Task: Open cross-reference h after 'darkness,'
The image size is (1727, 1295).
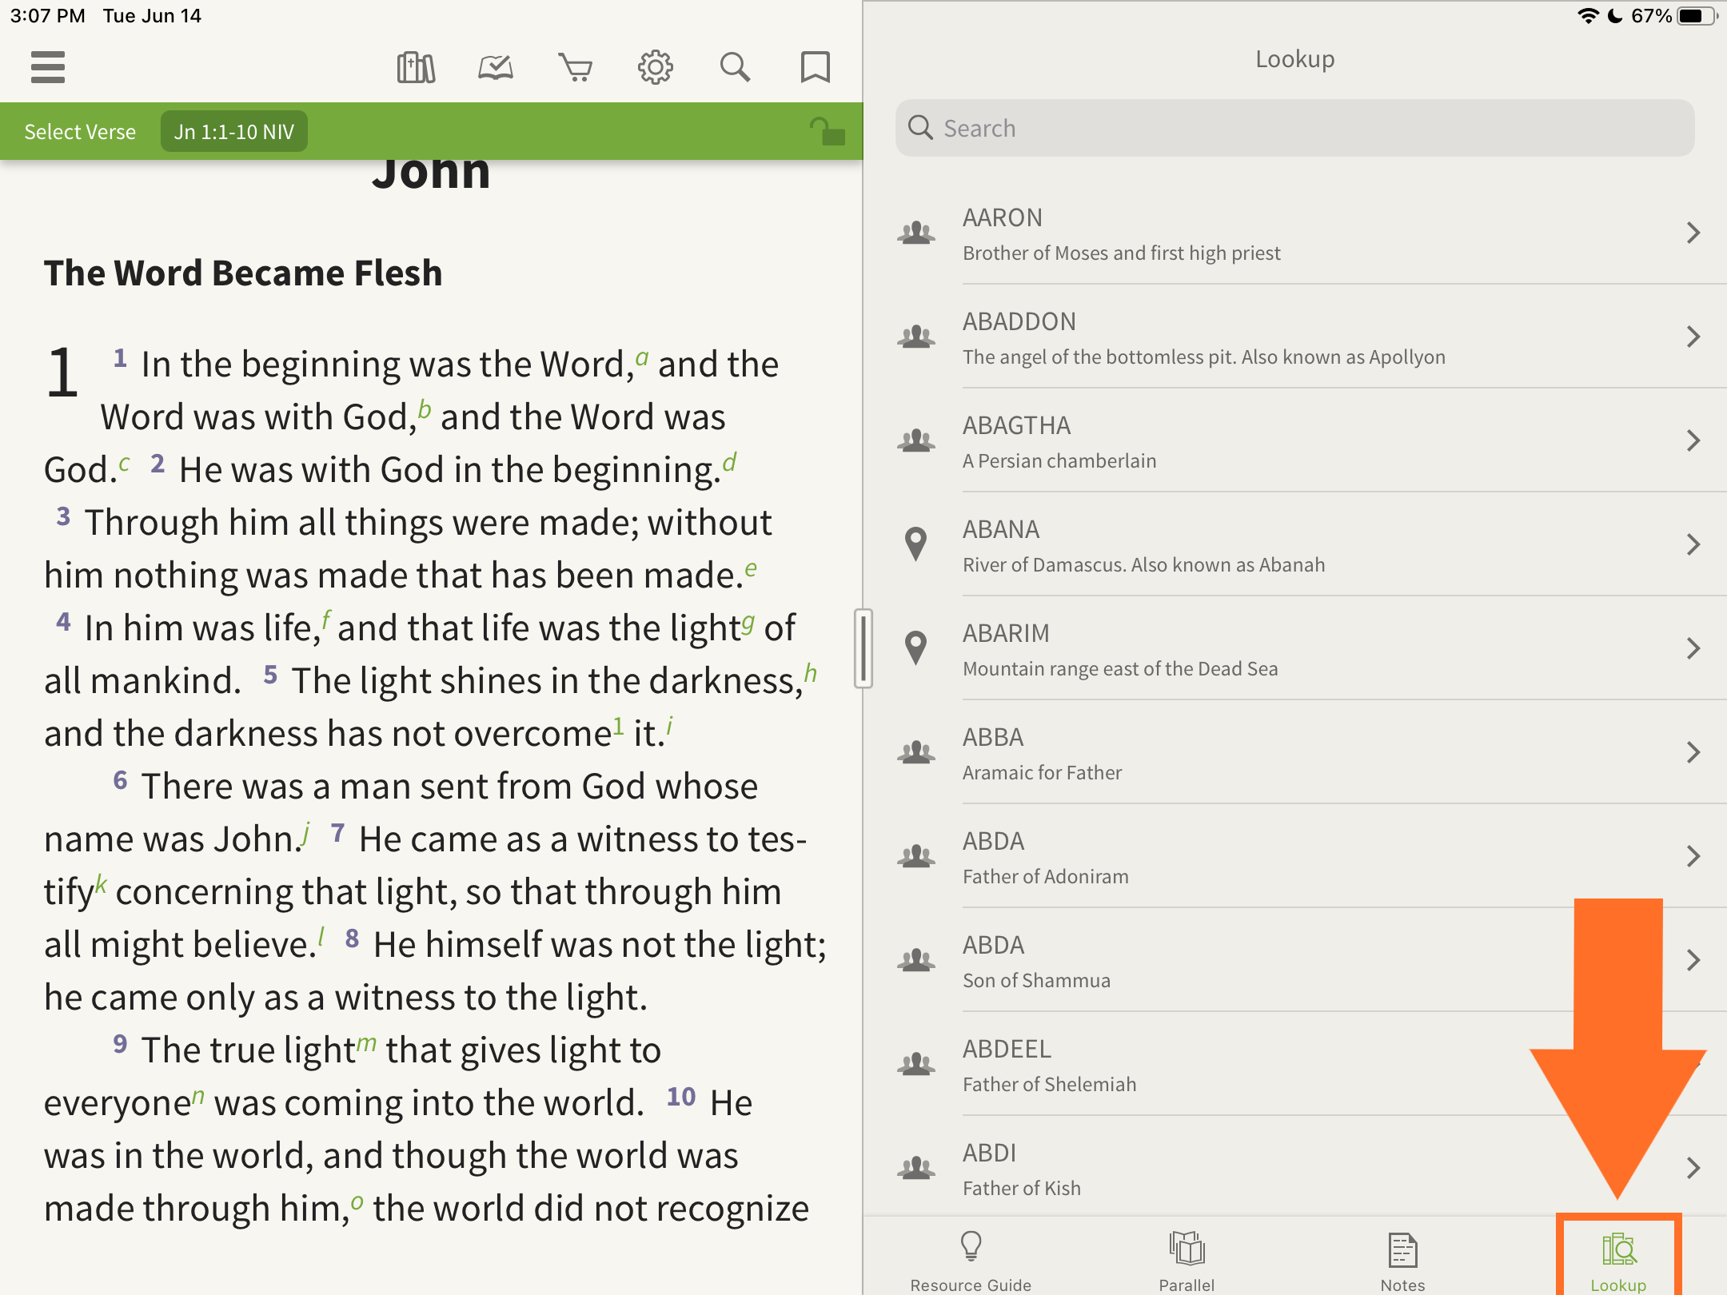Action: [x=810, y=673]
